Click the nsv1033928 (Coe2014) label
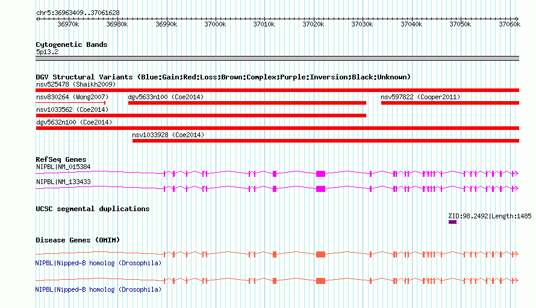Viewport: 536px width, 308px height. click(x=168, y=135)
